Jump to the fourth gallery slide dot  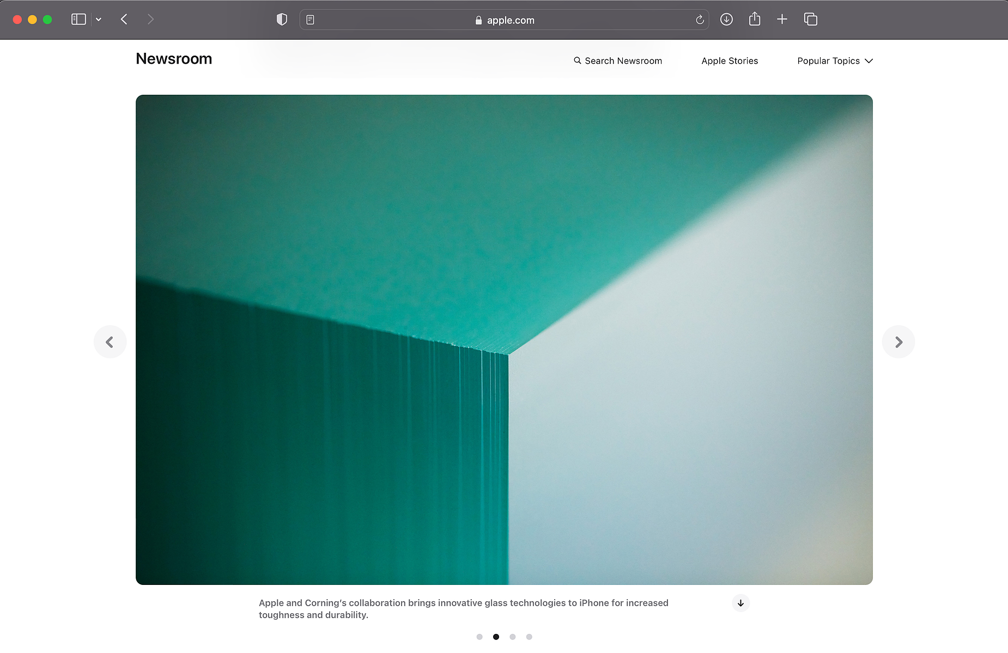click(x=529, y=637)
